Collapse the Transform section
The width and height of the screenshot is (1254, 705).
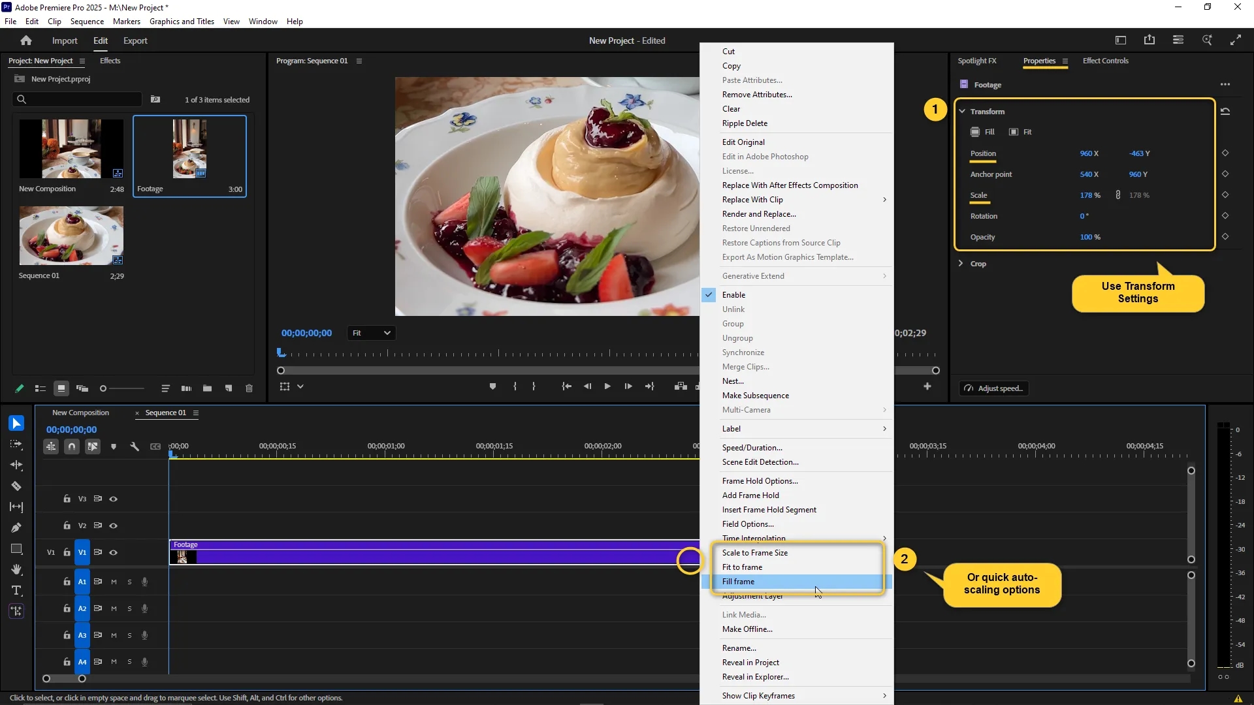pyautogui.click(x=962, y=112)
